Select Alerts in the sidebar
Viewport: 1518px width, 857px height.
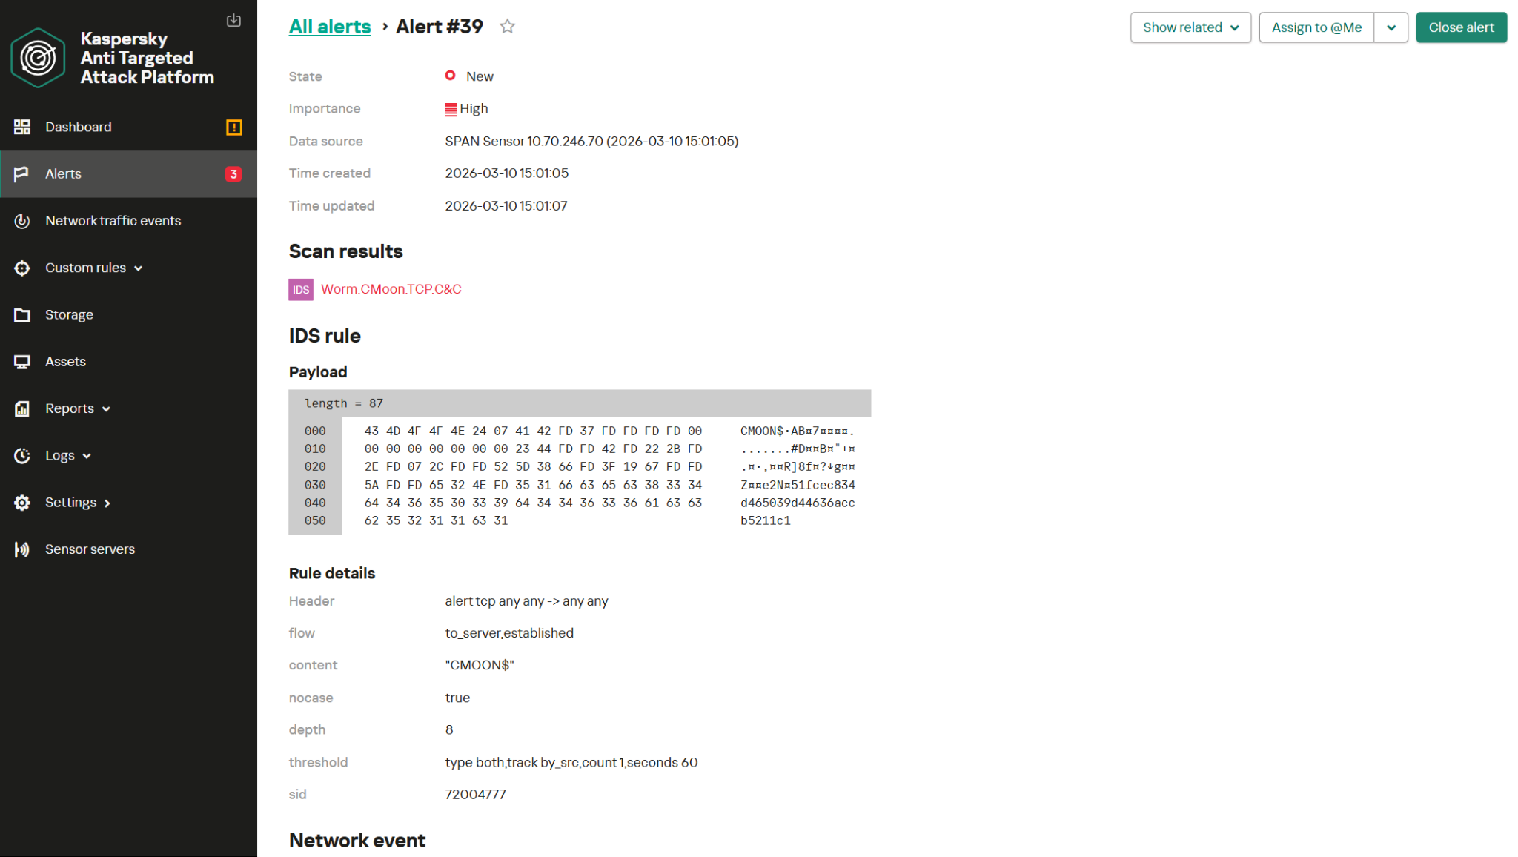click(64, 174)
